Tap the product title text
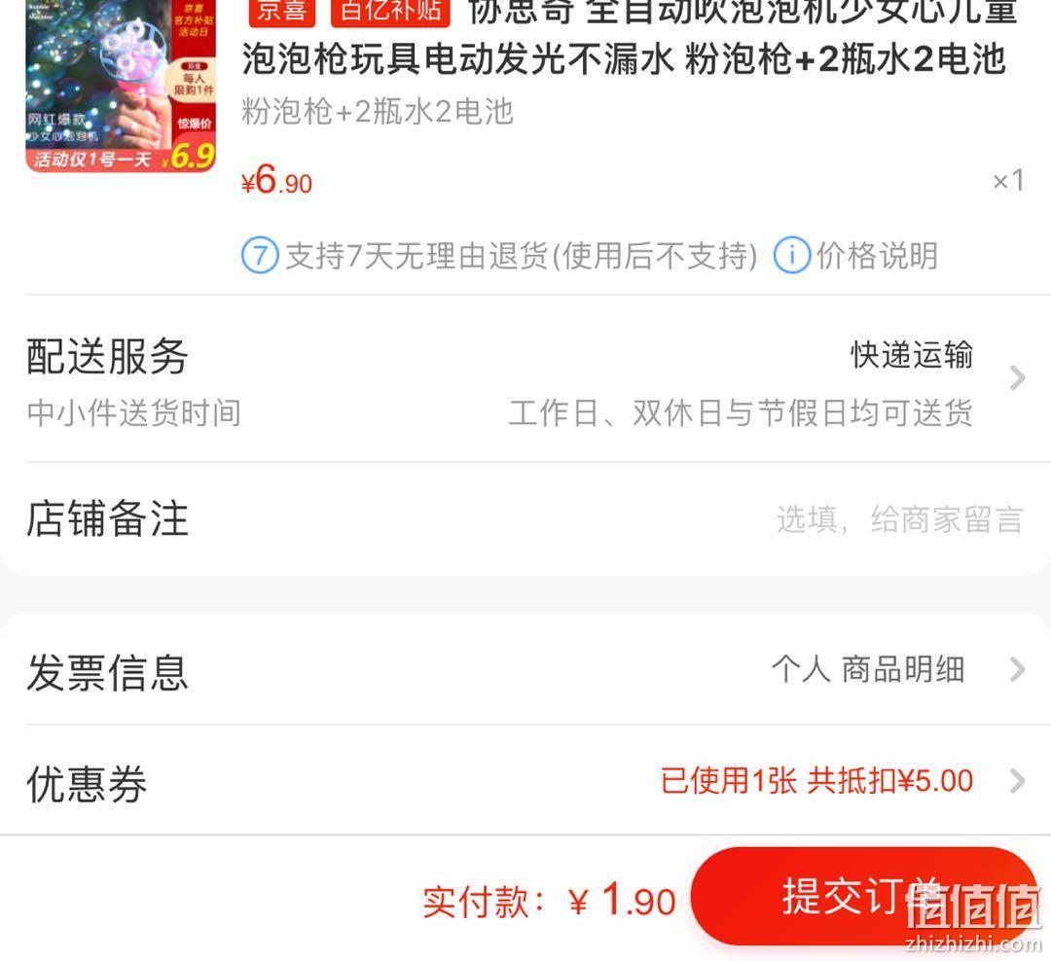 tap(627, 37)
